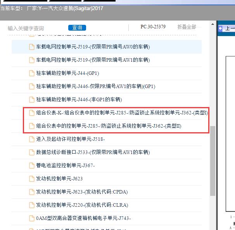Open plain 发动机控制单元-J623 entry
Screen dimensions: 235x230
coord(59,179)
